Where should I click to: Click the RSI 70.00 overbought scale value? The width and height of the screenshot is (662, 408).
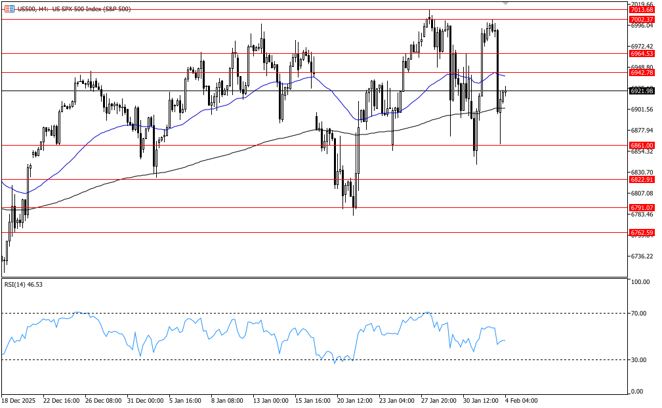[640, 314]
